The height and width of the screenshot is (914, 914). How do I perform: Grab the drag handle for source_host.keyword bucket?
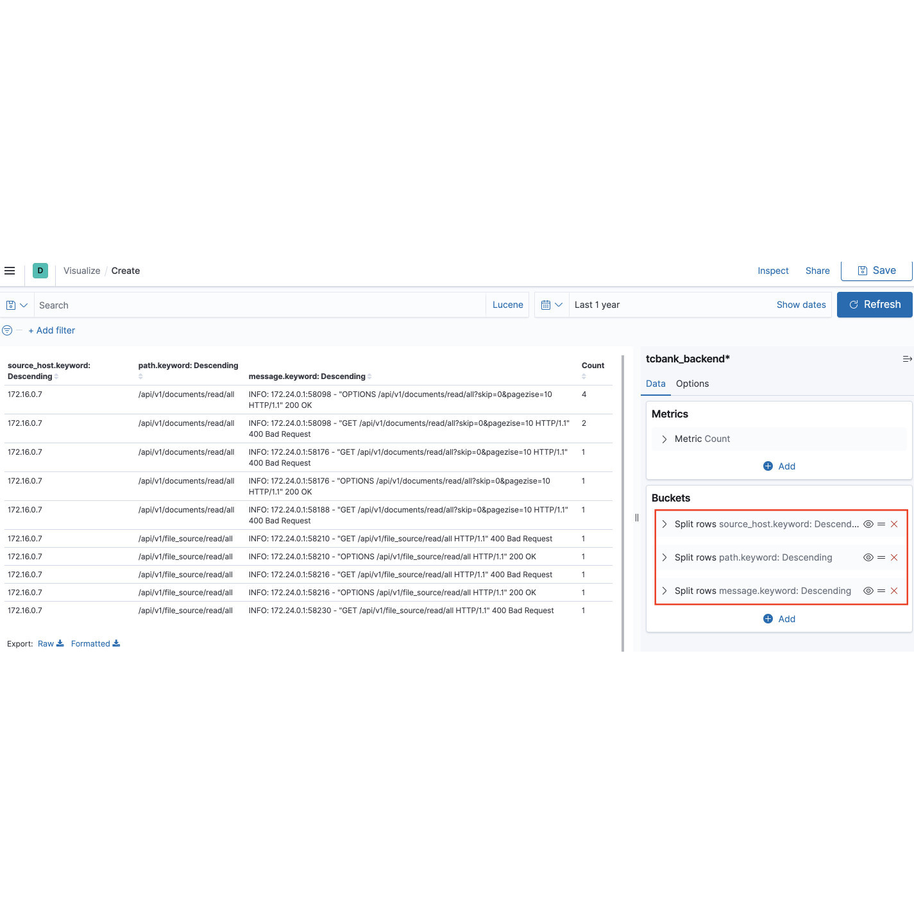coord(881,524)
